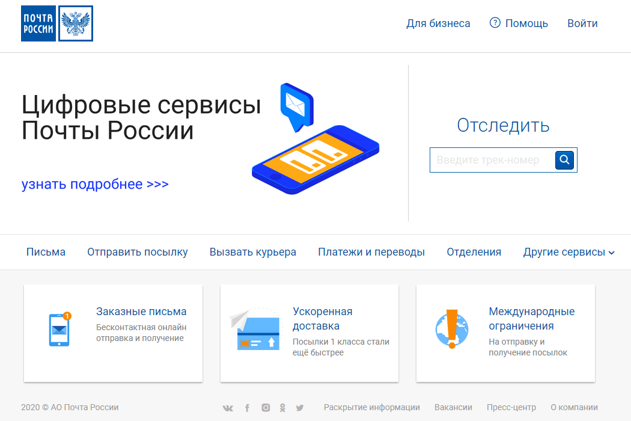Screen dimensions: 631x421
Task: Open Отправить посылку menu item
Action: (138, 252)
